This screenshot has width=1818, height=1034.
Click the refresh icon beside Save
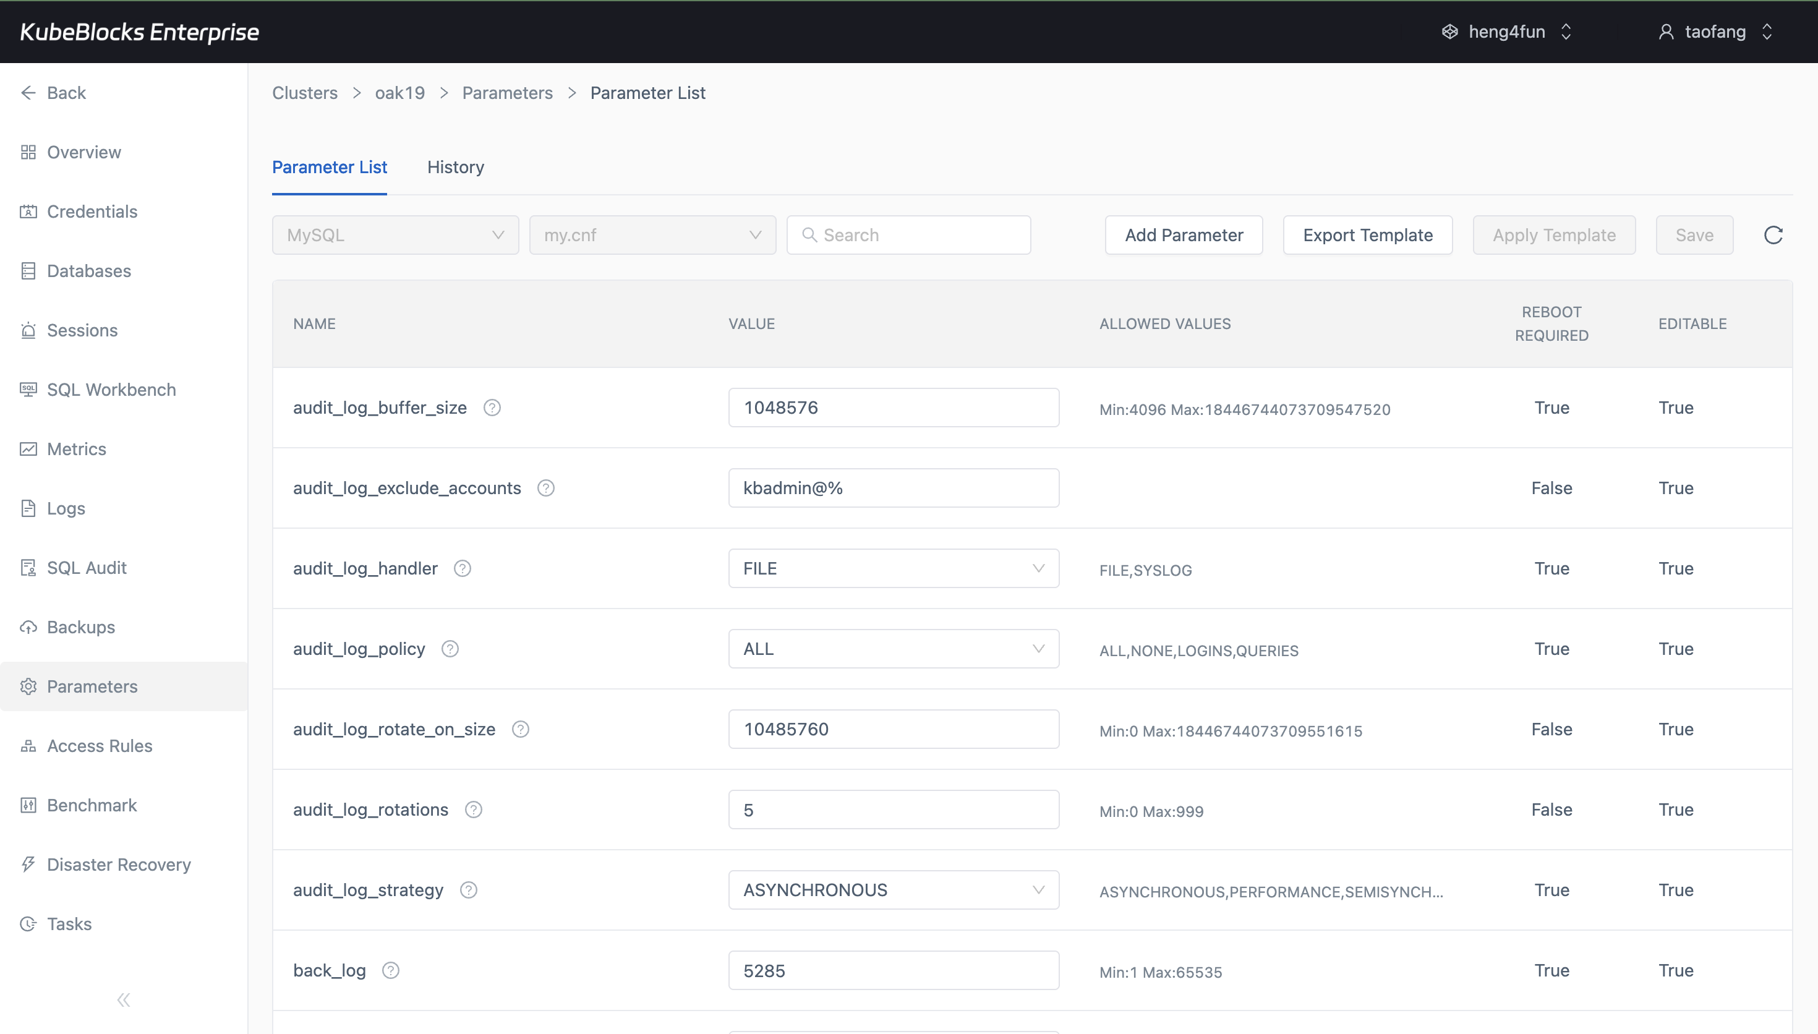[1773, 235]
